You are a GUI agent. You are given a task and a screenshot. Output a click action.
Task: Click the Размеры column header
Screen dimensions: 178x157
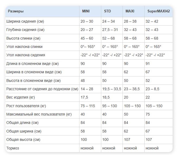(x=16, y=11)
